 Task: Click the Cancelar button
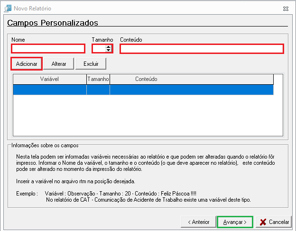click(x=274, y=222)
